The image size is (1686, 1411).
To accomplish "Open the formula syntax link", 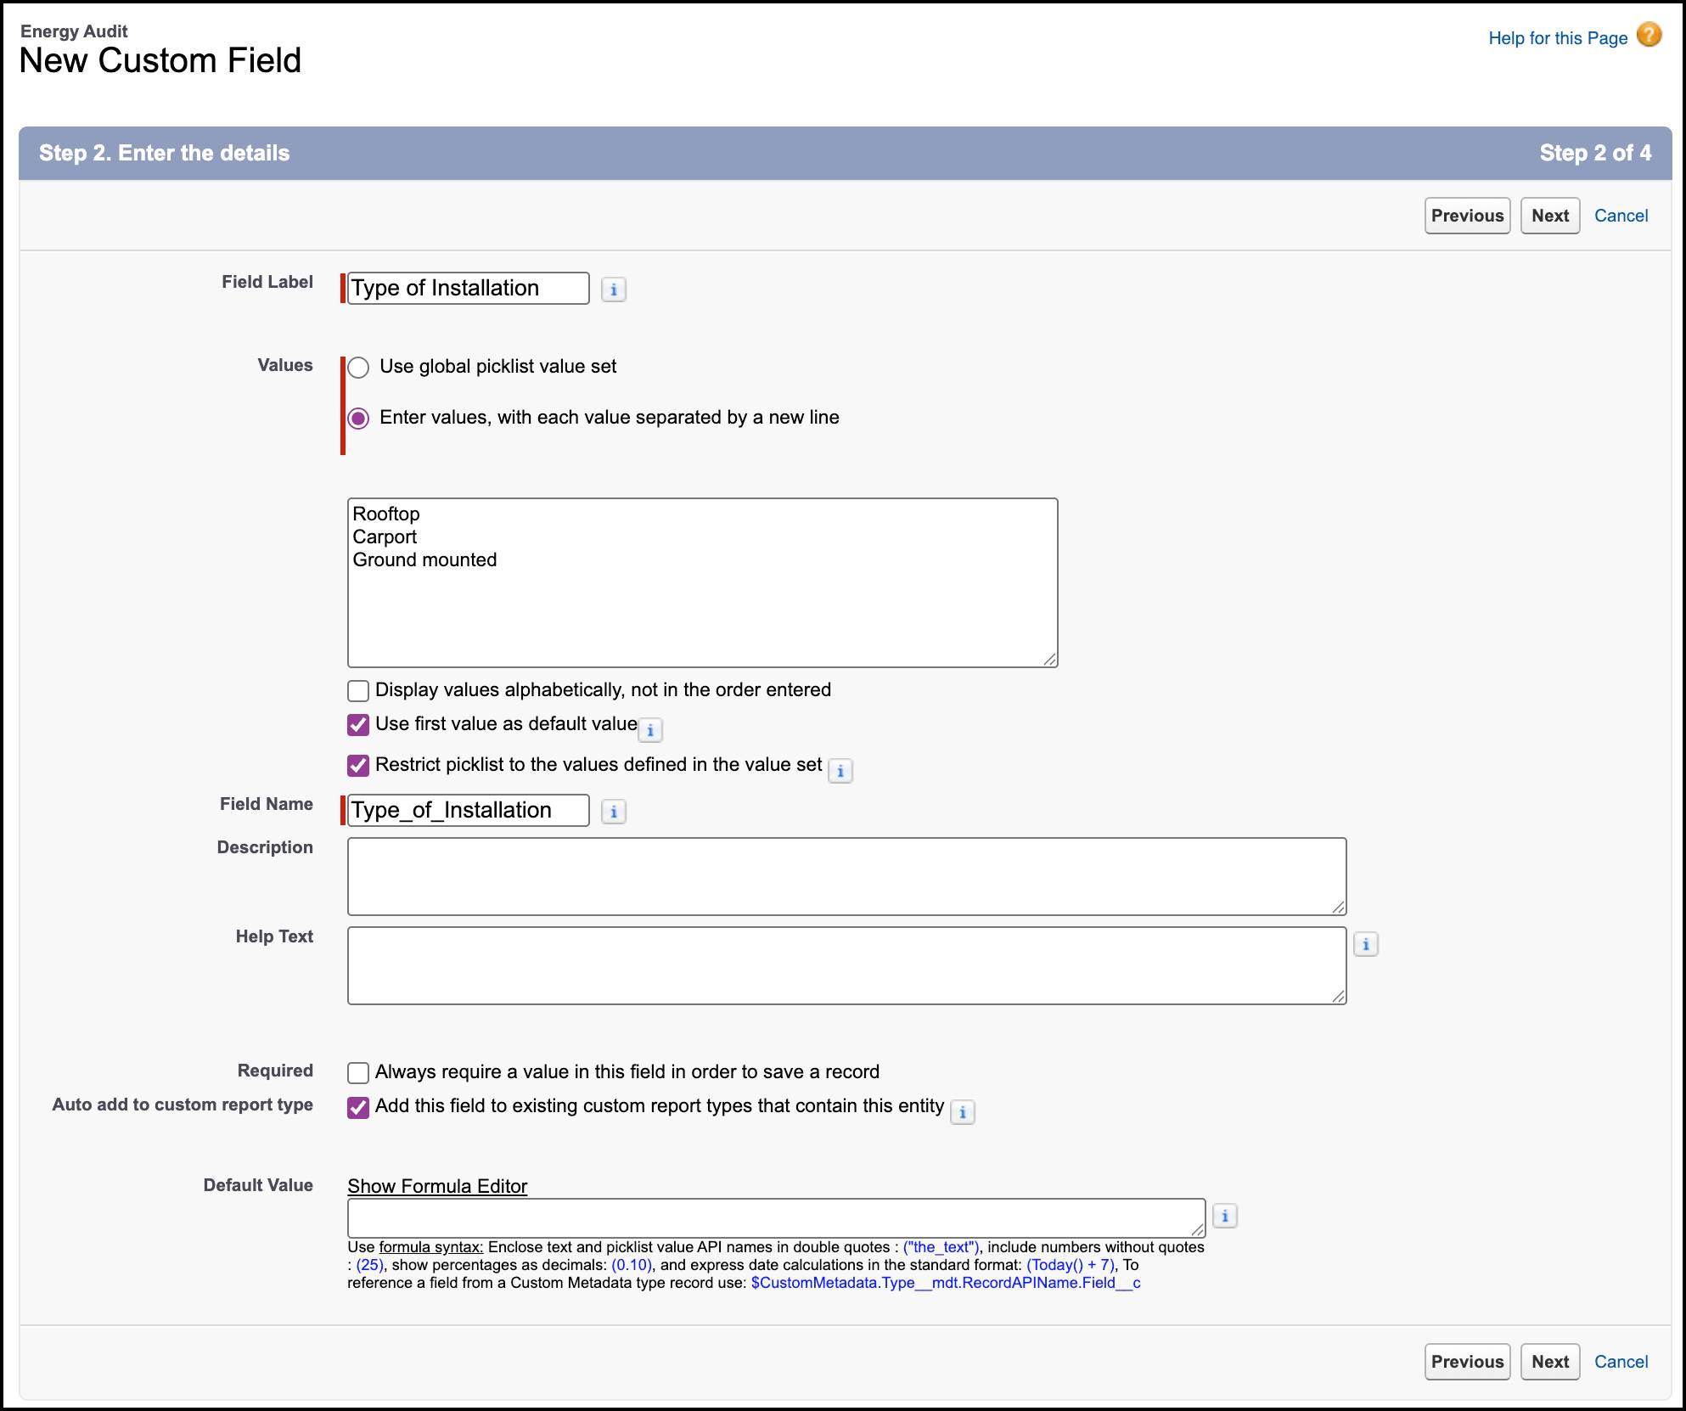I will pyautogui.click(x=431, y=1247).
